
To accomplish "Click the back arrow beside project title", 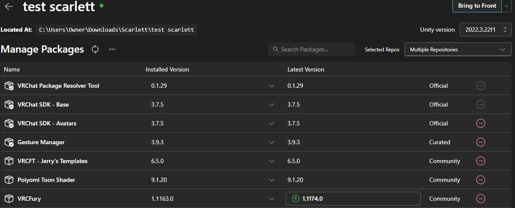I will pos(9,6).
